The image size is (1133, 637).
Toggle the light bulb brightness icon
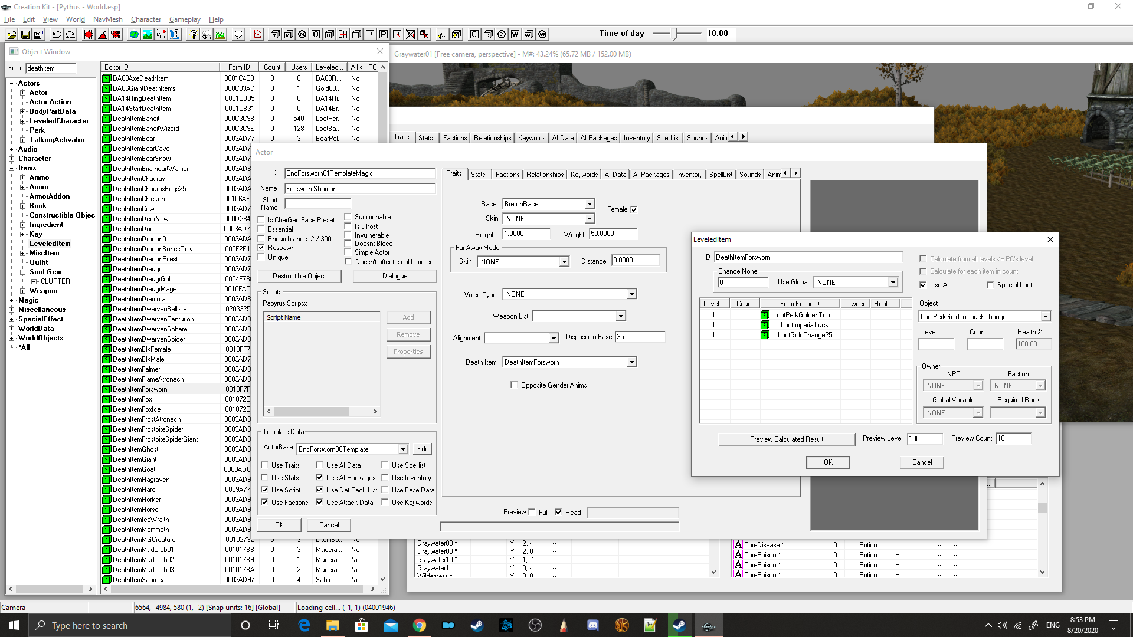point(194,34)
